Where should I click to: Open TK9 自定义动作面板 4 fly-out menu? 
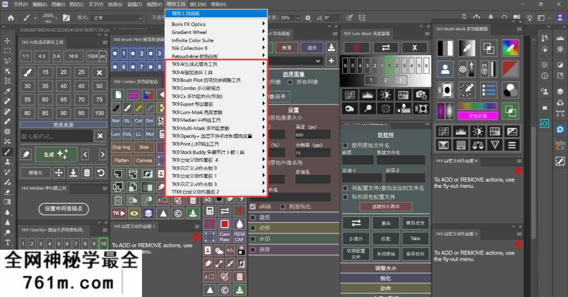pyautogui.click(x=519, y=161)
